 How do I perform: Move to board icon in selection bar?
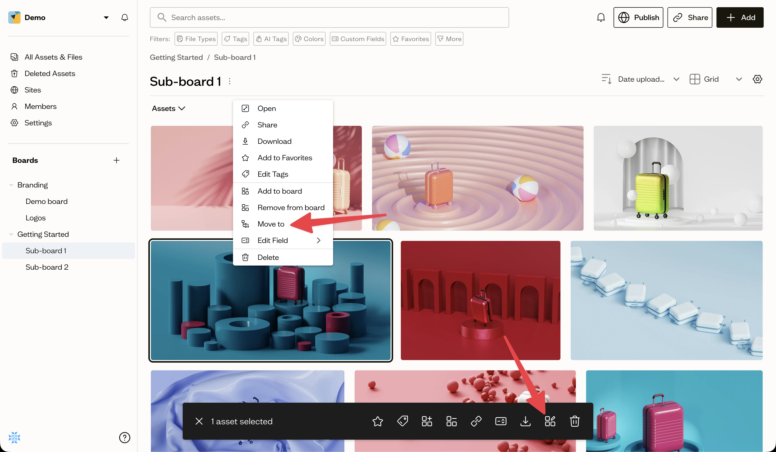coord(550,421)
